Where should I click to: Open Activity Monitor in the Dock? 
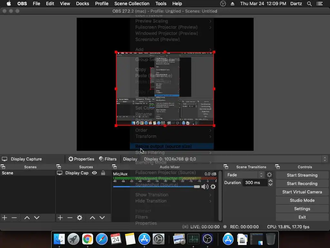tap(193, 239)
